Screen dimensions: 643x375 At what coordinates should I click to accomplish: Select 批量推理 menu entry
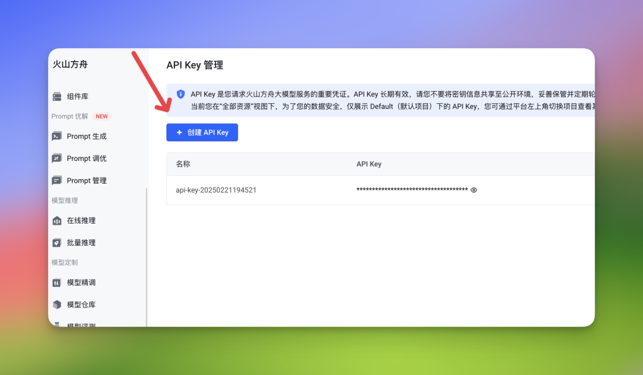pos(81,243)
